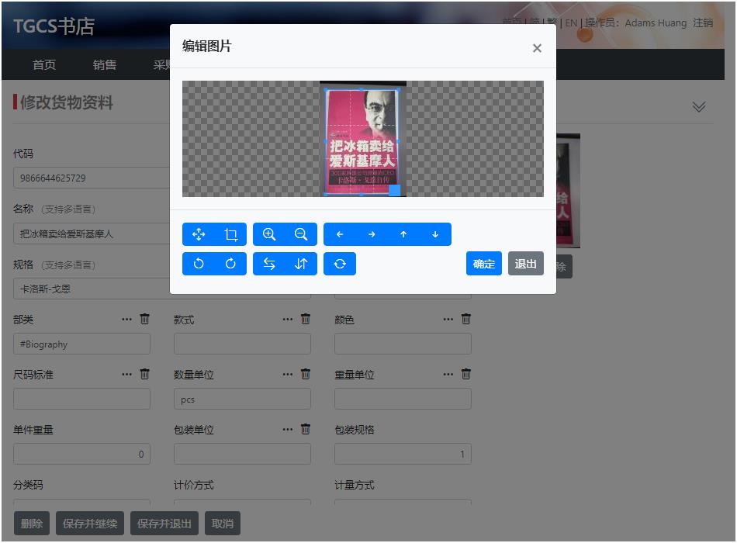Screen dimensions: 737x543
Task: Click the 删除 button at bottom
Action: point(32,524)
